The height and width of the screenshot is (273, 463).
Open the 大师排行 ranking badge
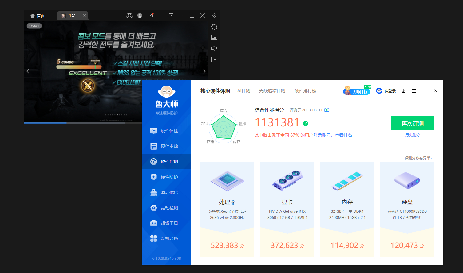pyautogui.click(x=357, y=90)
